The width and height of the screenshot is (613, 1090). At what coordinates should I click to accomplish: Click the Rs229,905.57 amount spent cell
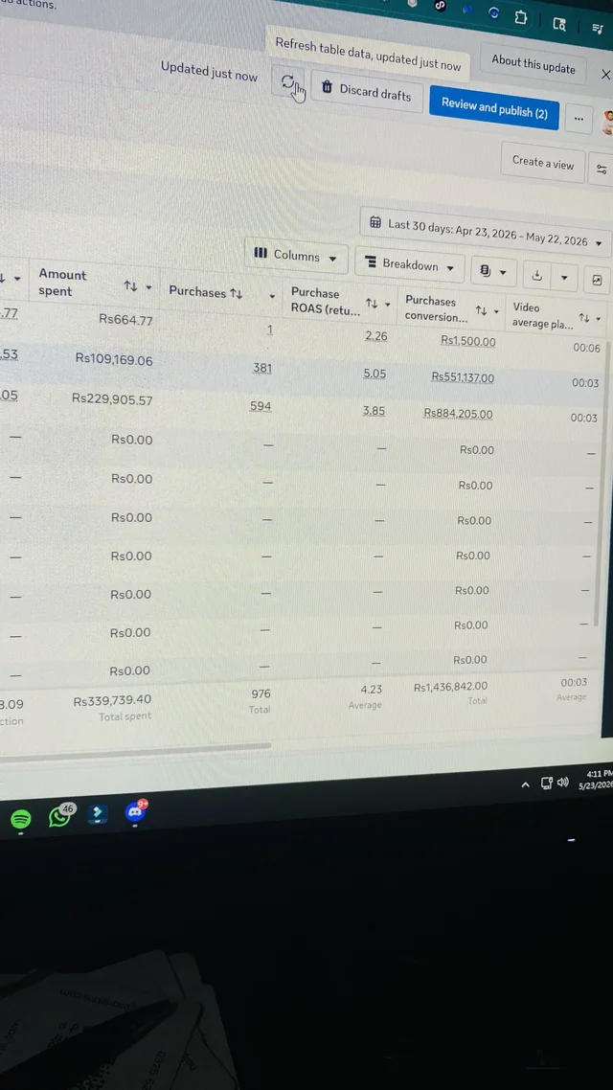[112, 399]
